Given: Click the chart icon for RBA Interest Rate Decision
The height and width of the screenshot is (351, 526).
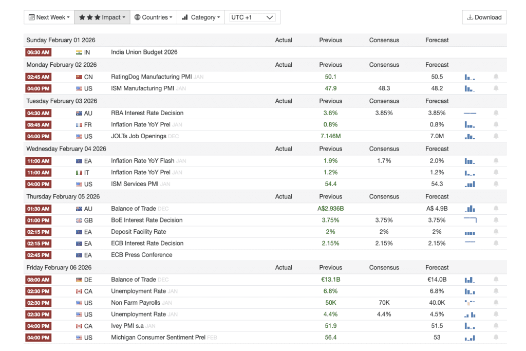Looking at the screenshot, I should tap(469, 113).
